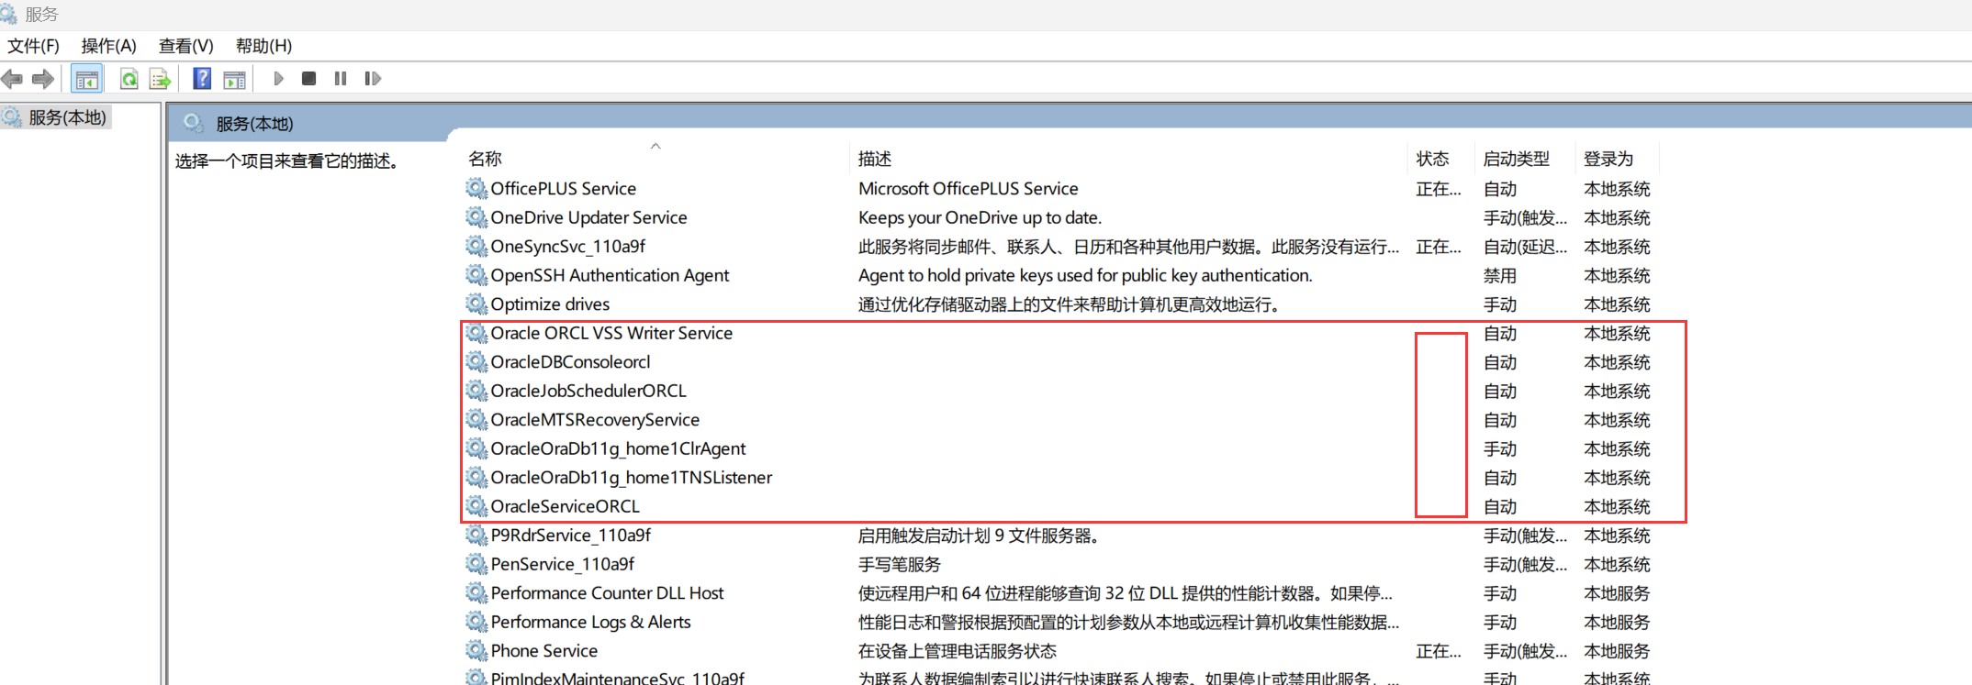This screenshot has width=1972, height=685.
Task: Select the PenService_110a9f name
Action: [562, 564]
